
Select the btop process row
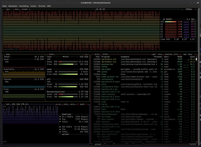(x=144, y=74)
